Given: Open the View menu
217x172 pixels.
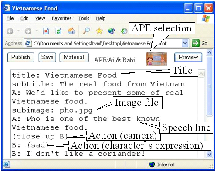Looking at the screenshot, I should pos(40,18).
